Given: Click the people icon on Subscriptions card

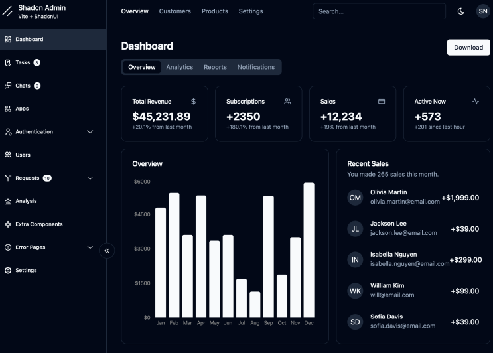Looking at the screenshot, I should point(287,102).
